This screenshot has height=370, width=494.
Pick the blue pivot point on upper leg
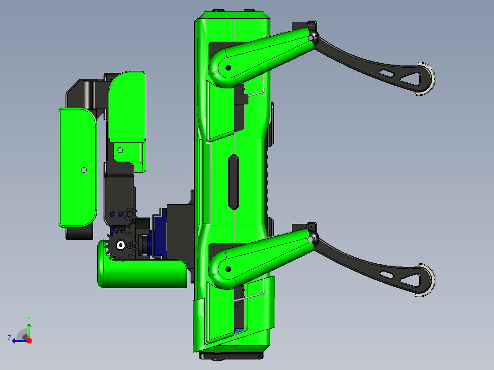tap(228, 68)
